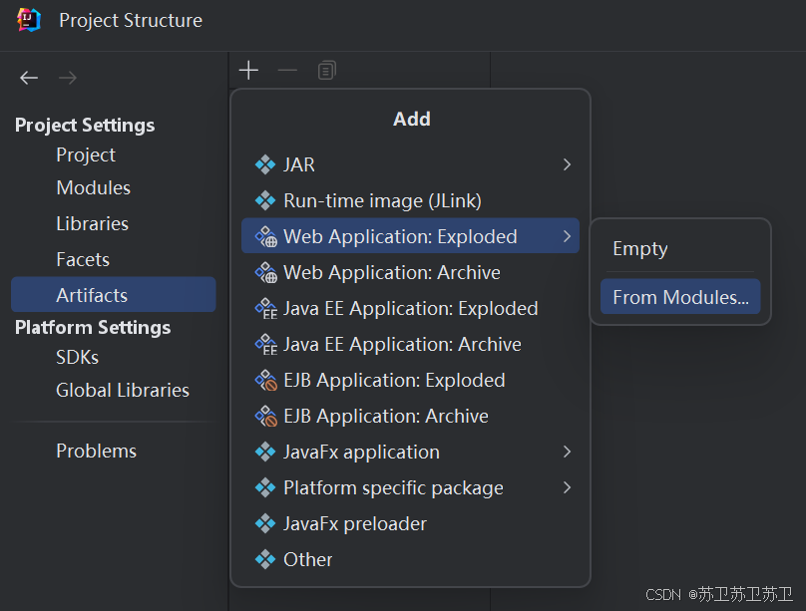Select From Modules... in the submenu
Image resolution: width=806 pixels, height=611 pixels.
[680, 297]
